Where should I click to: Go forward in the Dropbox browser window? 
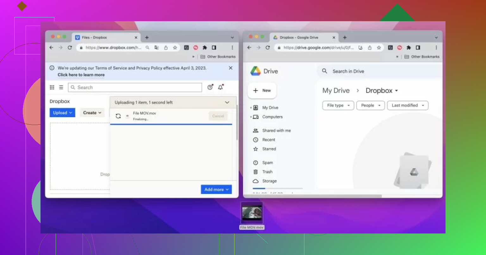point(61,47)
